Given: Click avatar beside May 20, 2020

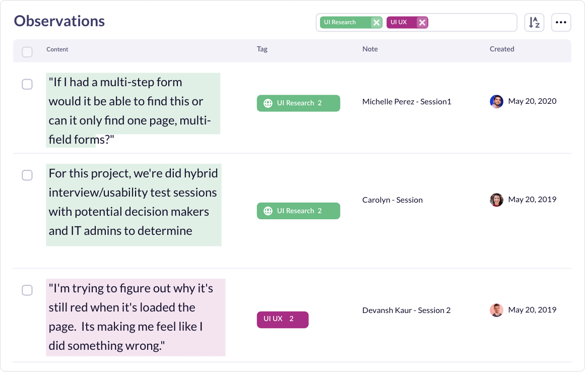Looking at the screenshot, I should (x=496, y=101).
